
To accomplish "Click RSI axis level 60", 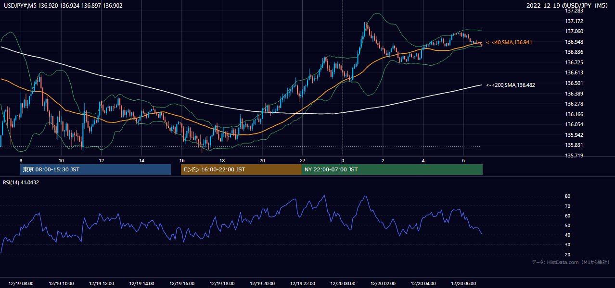I will click(x=567, y=216).
